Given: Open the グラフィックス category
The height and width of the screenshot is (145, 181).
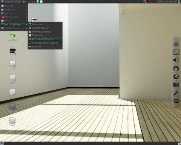Looking at the screenshot, I should point(14,17).
